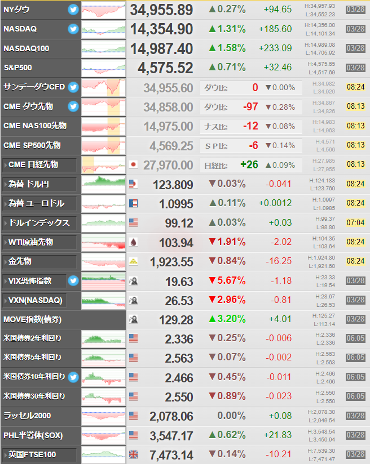The height and width of the screenshot is (464, 370).
Task: Open the サンデーダウCFD mini chart
Action: click(103, 88)
